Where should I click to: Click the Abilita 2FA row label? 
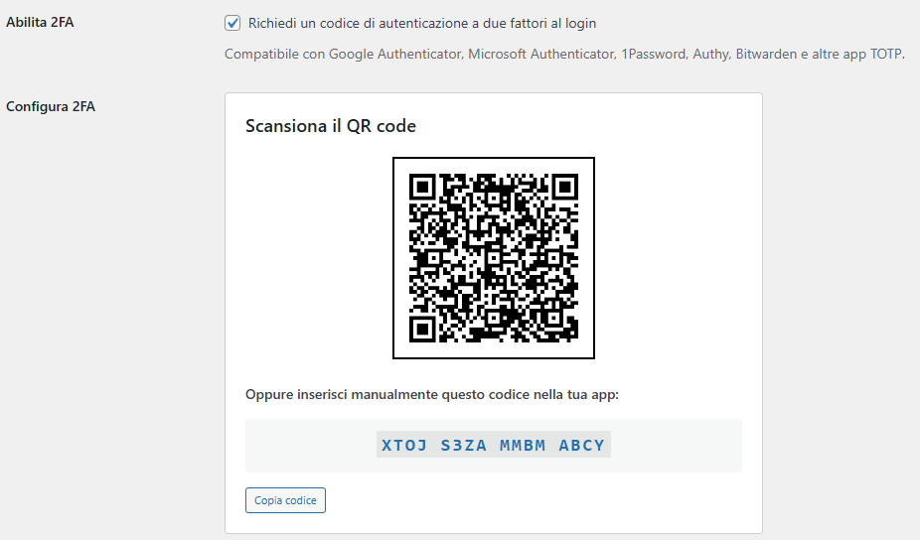41,23
